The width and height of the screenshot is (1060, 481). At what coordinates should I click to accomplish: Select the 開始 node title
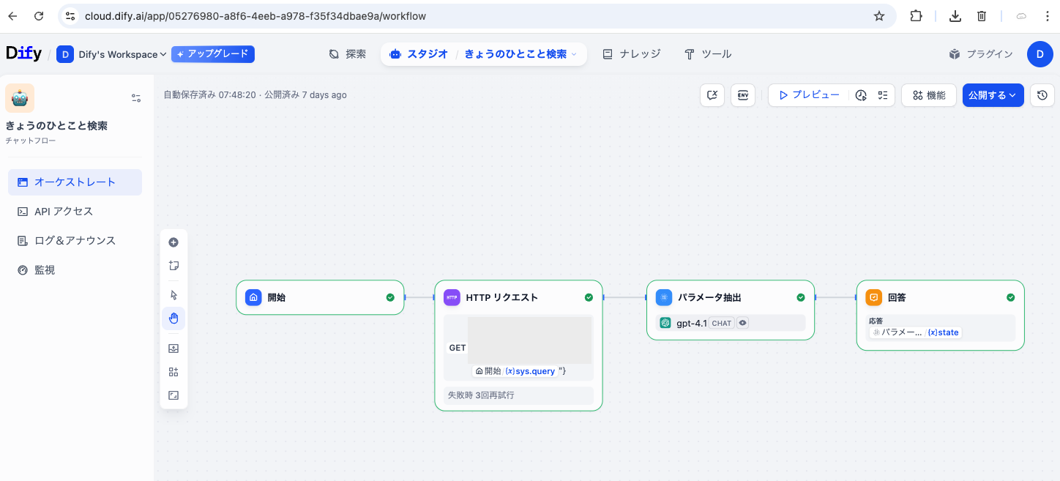(277, 297)
